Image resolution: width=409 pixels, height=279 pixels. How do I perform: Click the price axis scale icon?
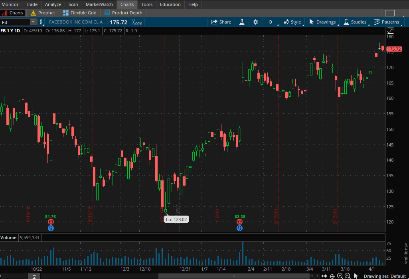pos(391,31)
